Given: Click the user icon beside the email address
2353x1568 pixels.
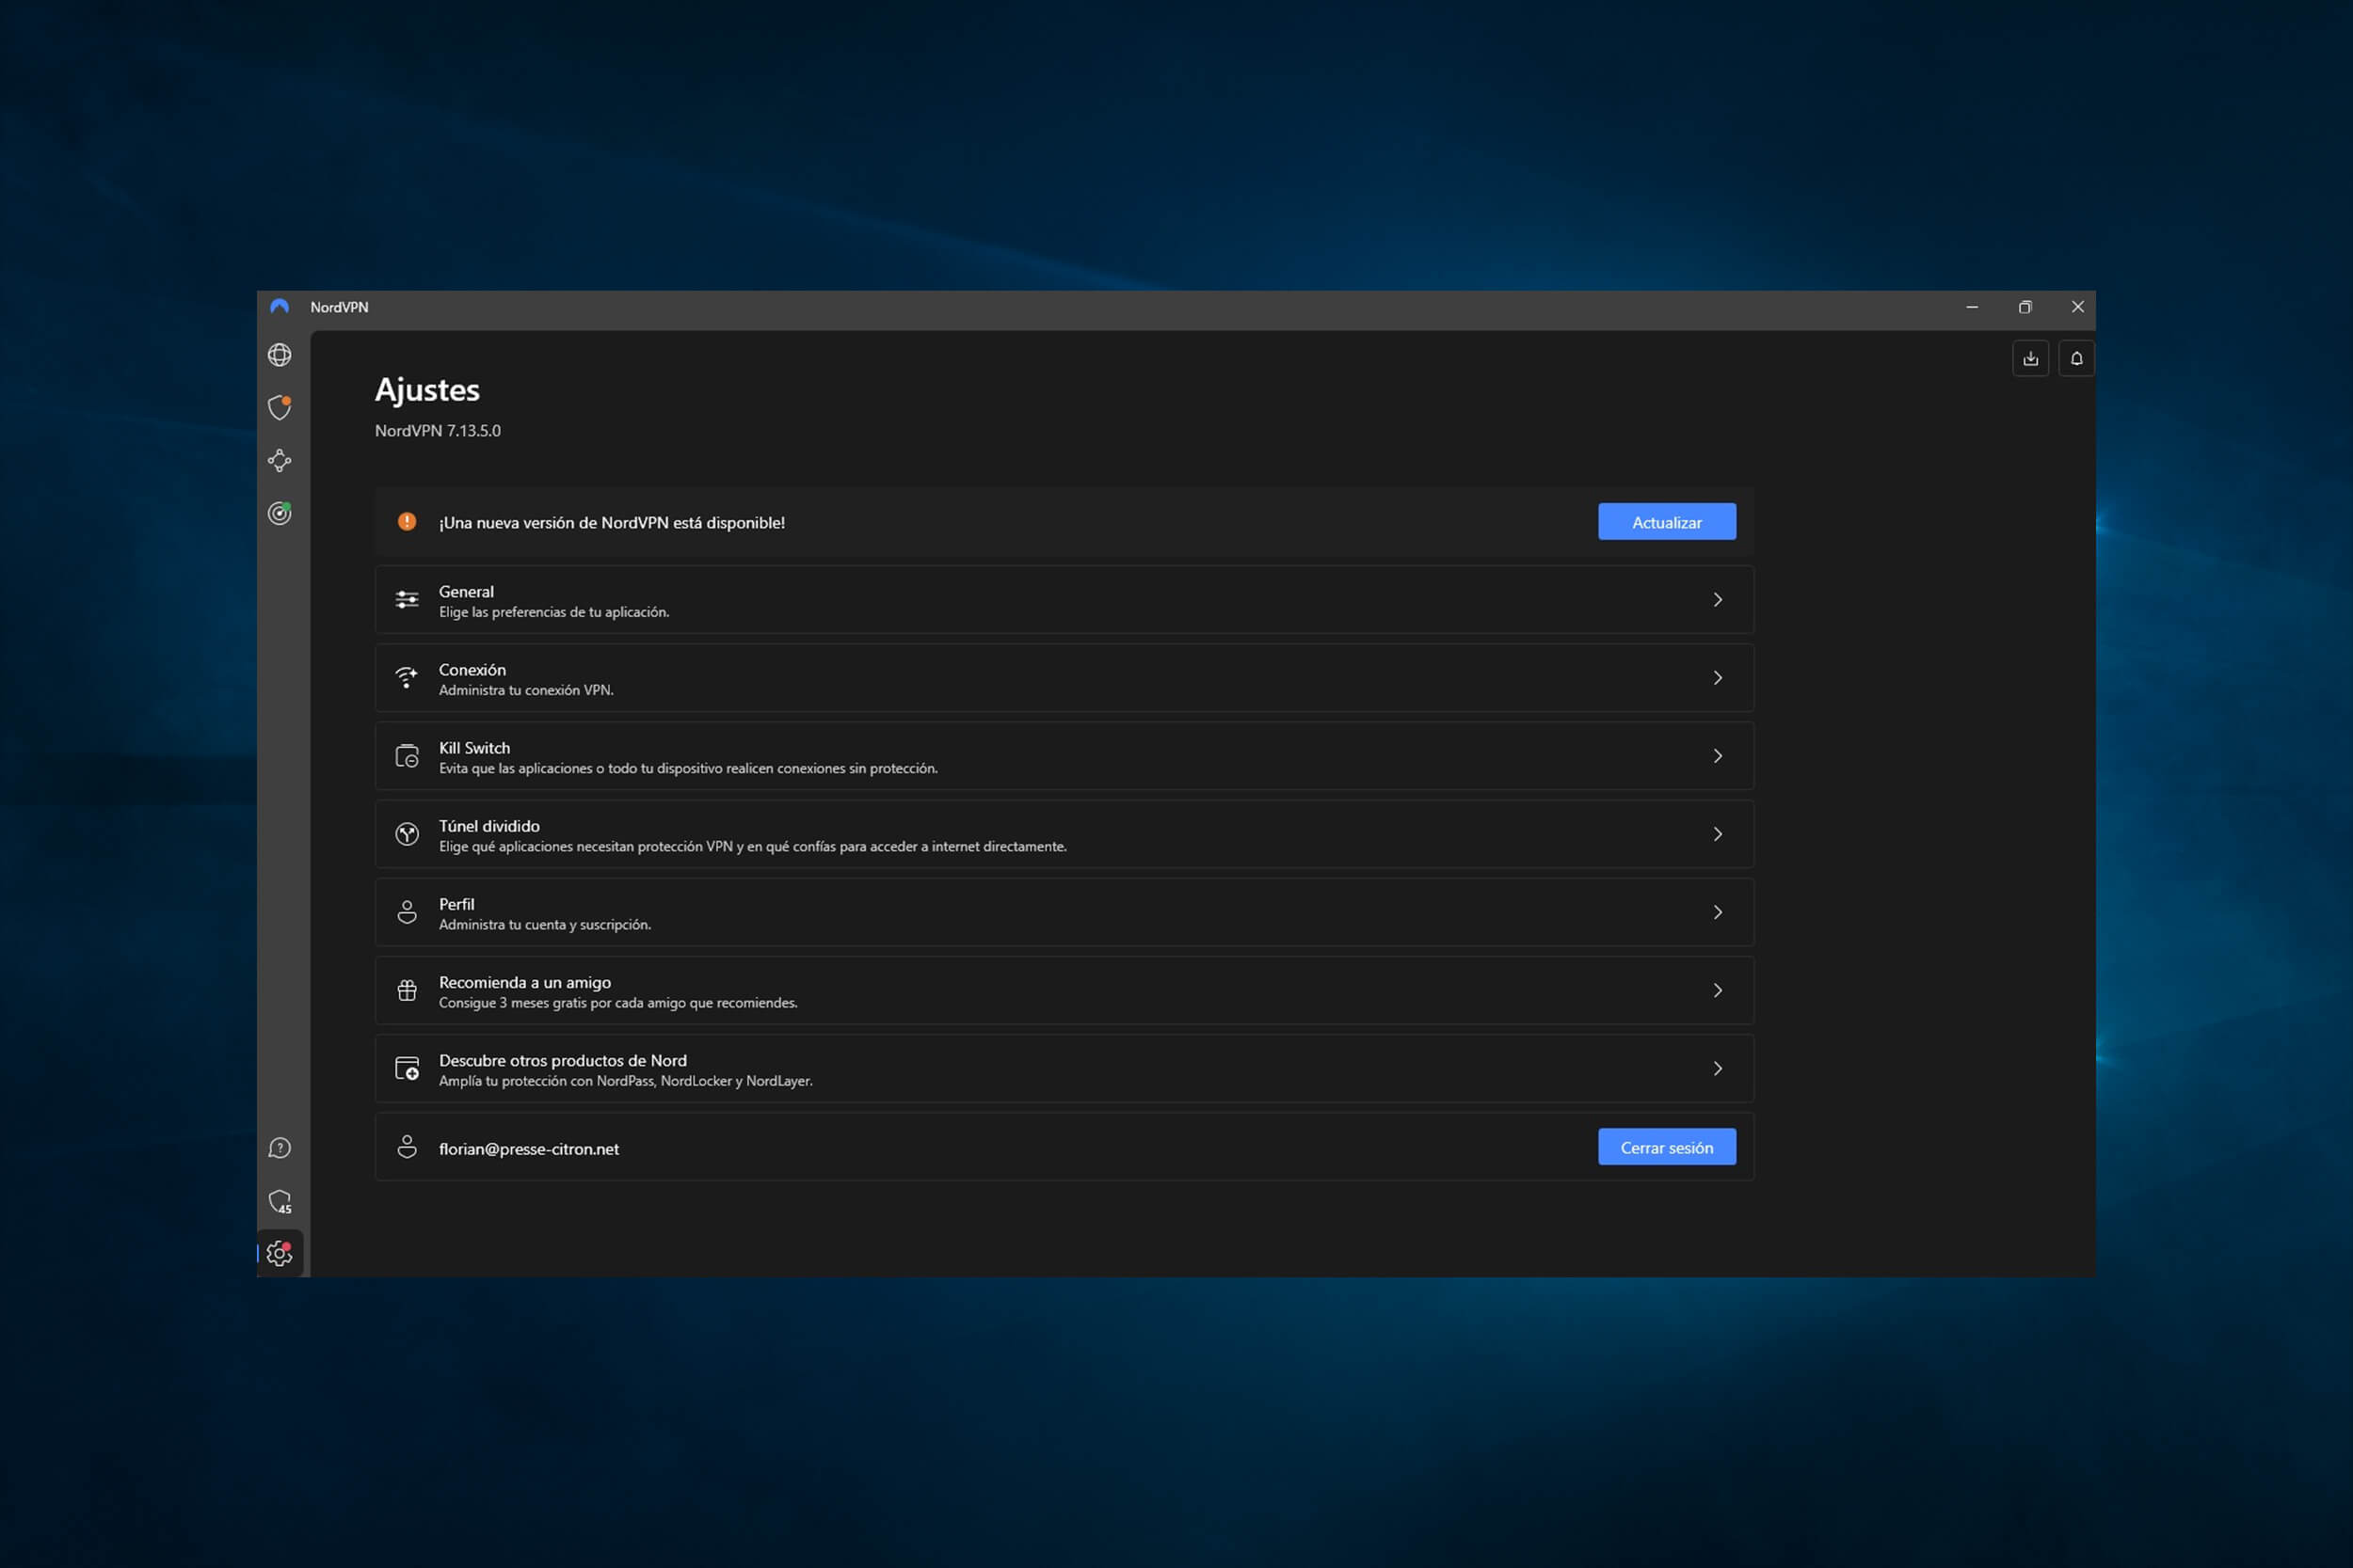Looking at the screenshot, I should [408, 1147].
